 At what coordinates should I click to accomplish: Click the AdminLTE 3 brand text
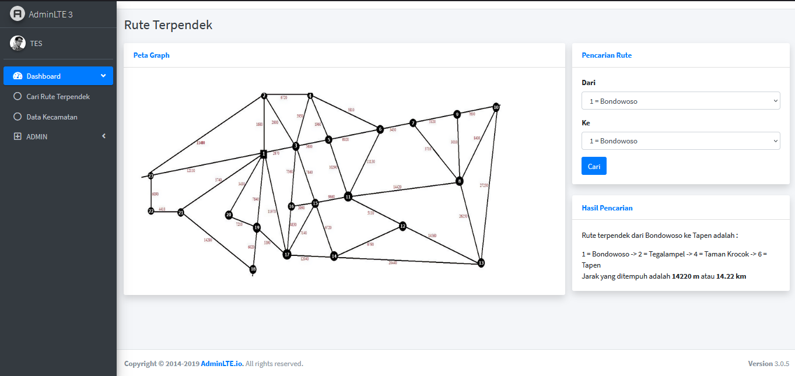(51, 14)
